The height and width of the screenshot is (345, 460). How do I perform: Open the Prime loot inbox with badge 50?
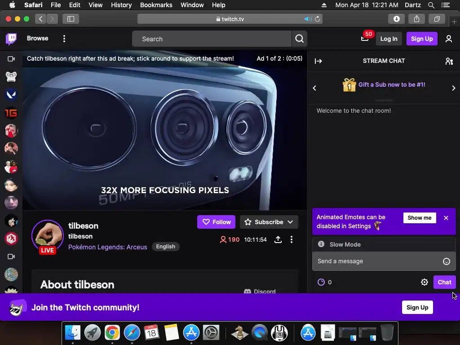[365, 39]
